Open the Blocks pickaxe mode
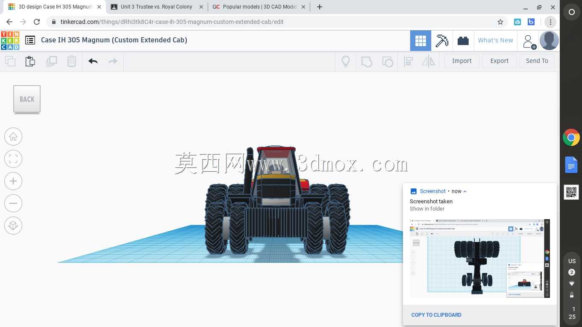 click(442, 41)
